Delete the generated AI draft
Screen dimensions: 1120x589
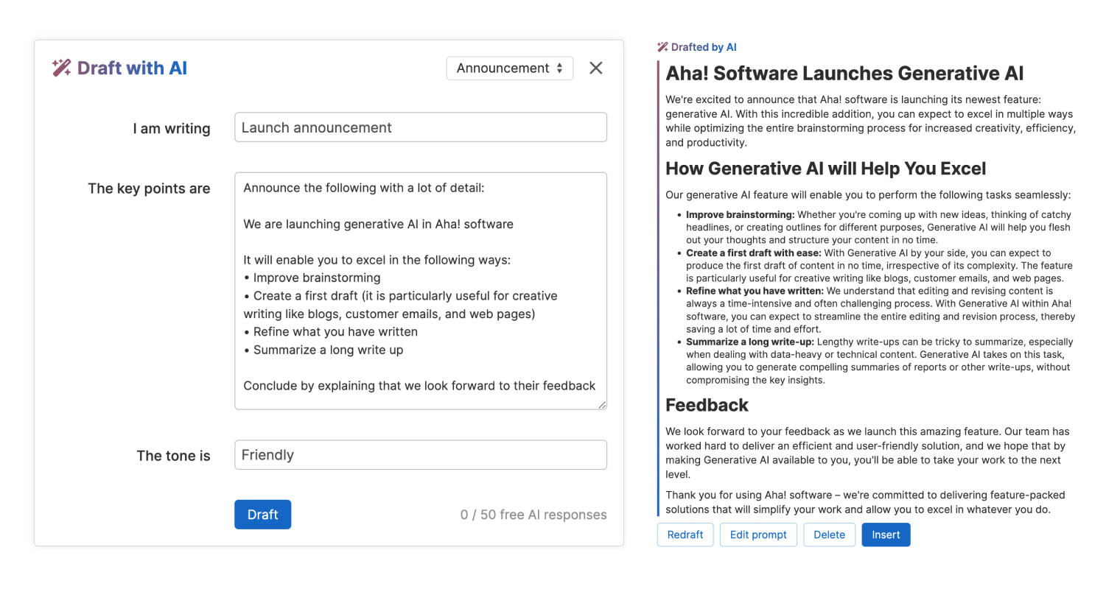tap(829, 535)
